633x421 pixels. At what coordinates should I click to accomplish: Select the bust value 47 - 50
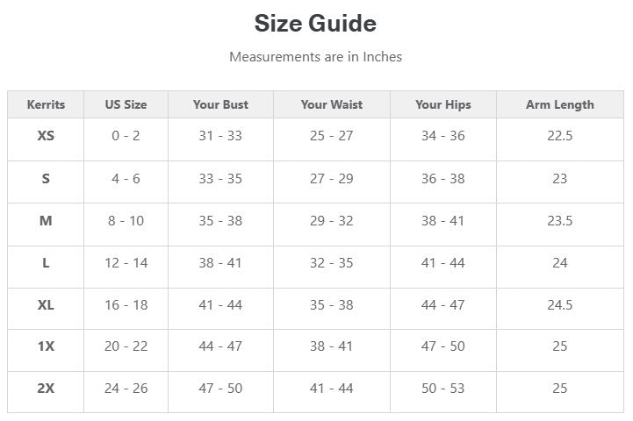(220, 389)
